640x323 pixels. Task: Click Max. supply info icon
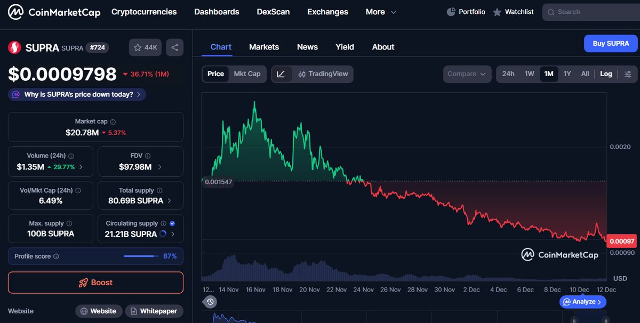click(x=69, y=223)
